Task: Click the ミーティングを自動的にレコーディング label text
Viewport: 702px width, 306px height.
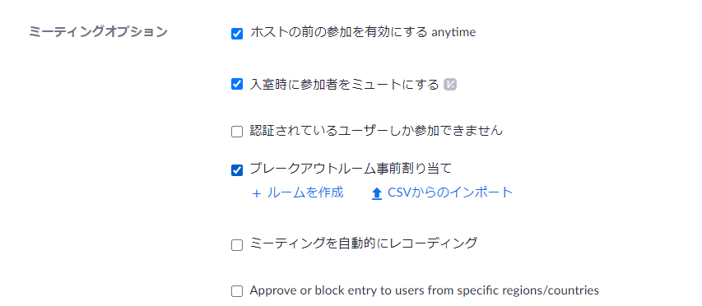Action: point(364,243)
